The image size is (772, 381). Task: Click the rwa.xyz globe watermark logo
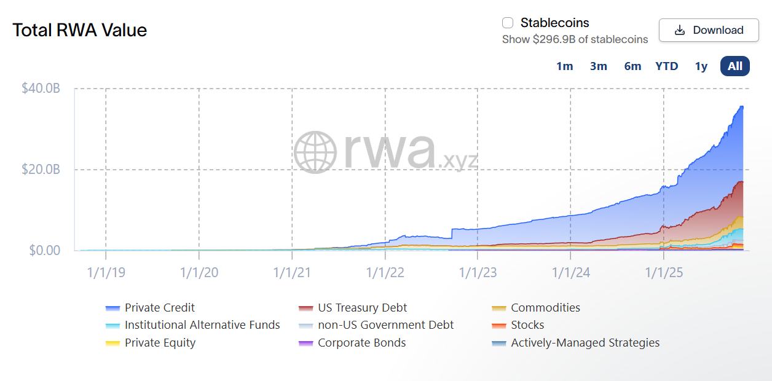point(315,152)
